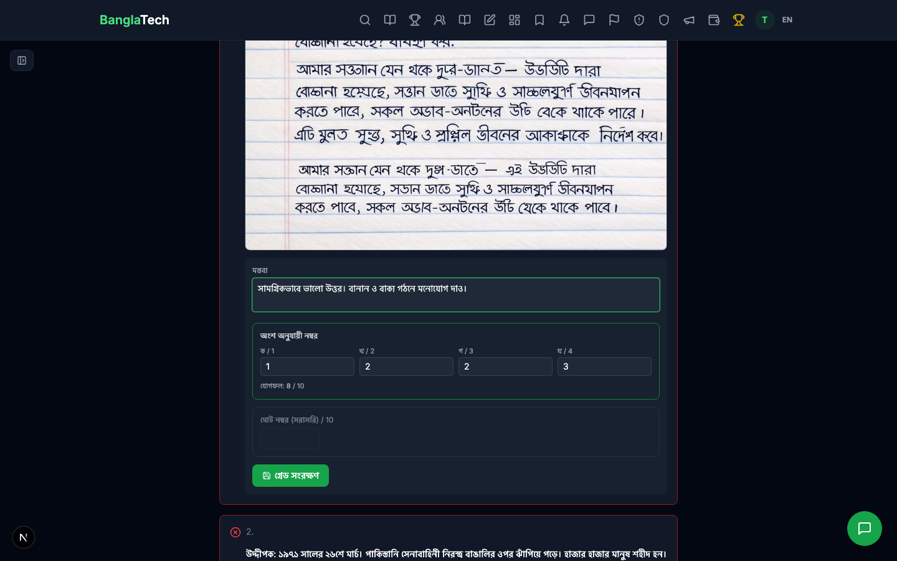Click the গ্রেড সংরক্ষণ save button
Image resolution: width=897 pixels, height=561 pixels.
point(290,476)
